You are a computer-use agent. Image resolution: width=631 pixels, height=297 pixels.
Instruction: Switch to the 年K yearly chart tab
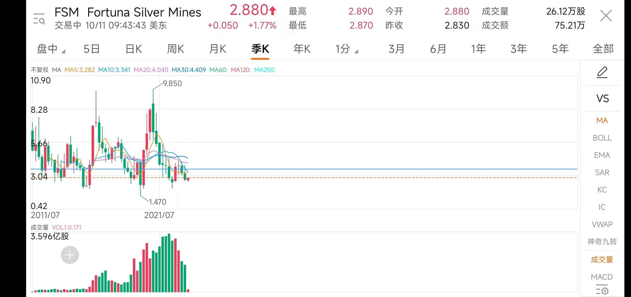click(302, 49)
